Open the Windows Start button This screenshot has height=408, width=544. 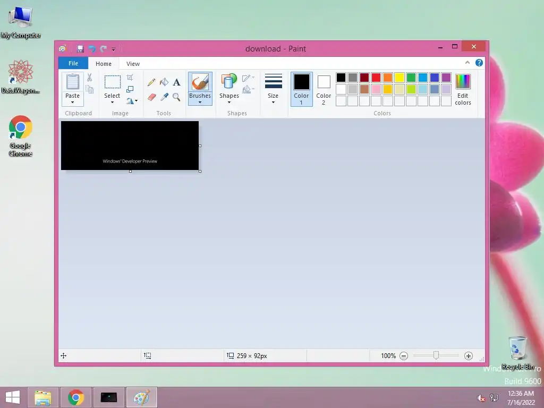[13, 397]
